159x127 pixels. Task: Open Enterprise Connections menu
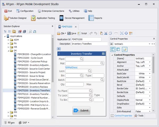(51, 11)
